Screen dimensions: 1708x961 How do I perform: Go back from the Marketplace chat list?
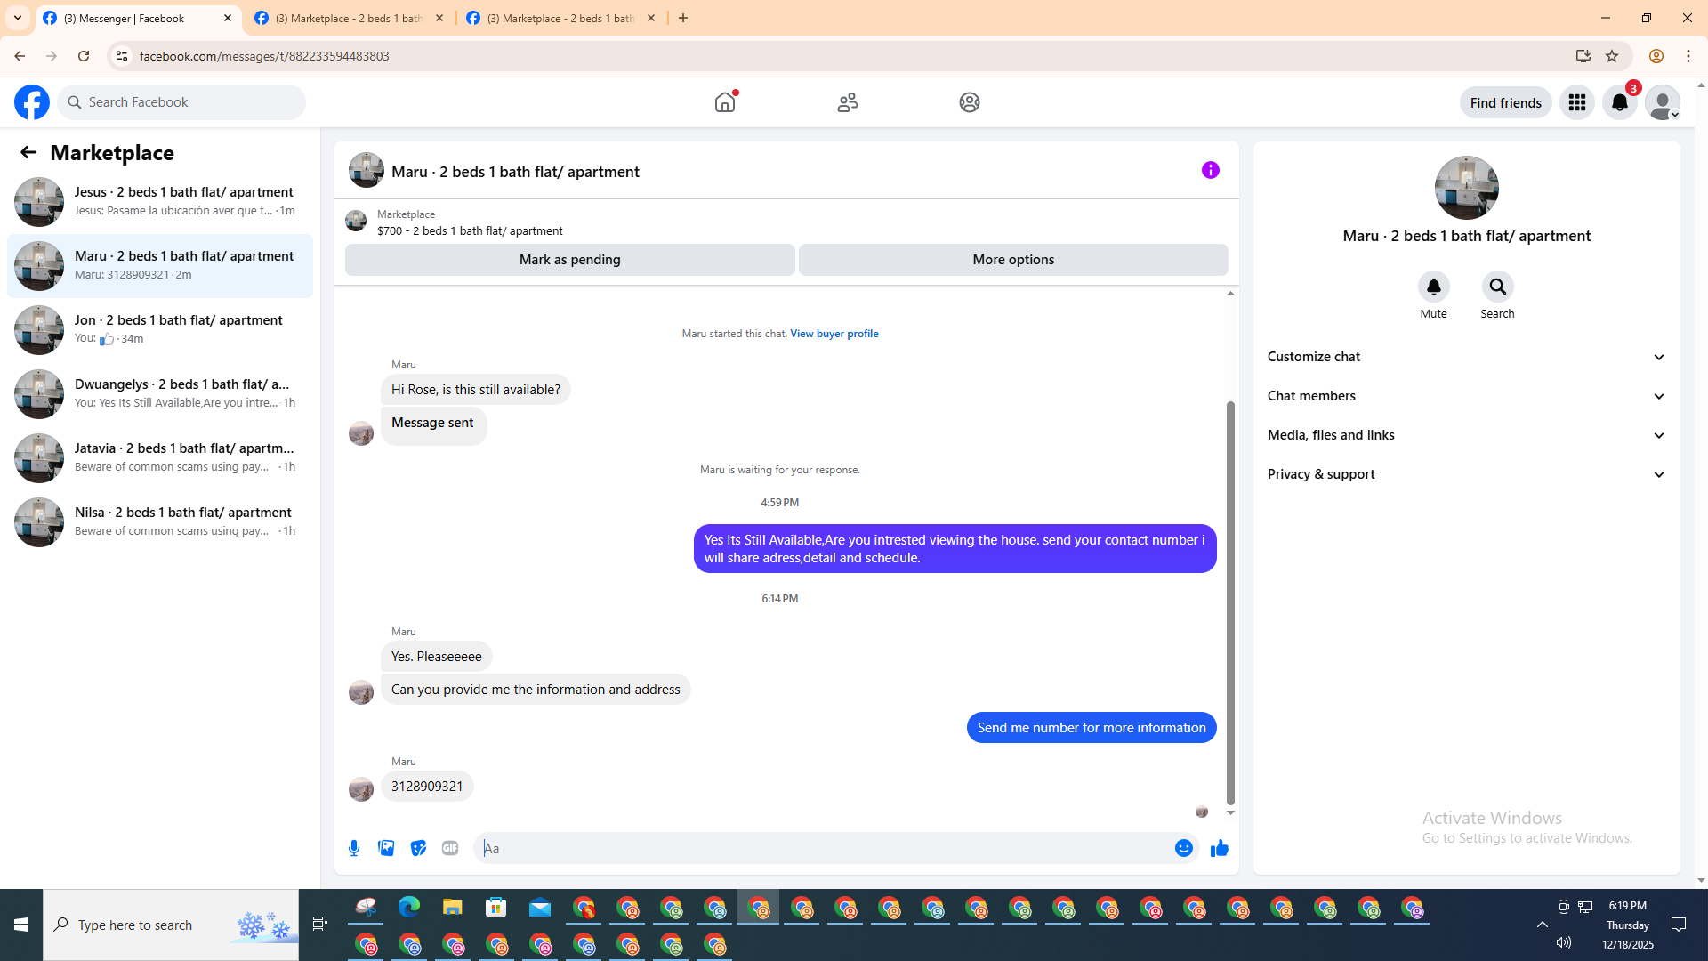[x=28, y=152]
